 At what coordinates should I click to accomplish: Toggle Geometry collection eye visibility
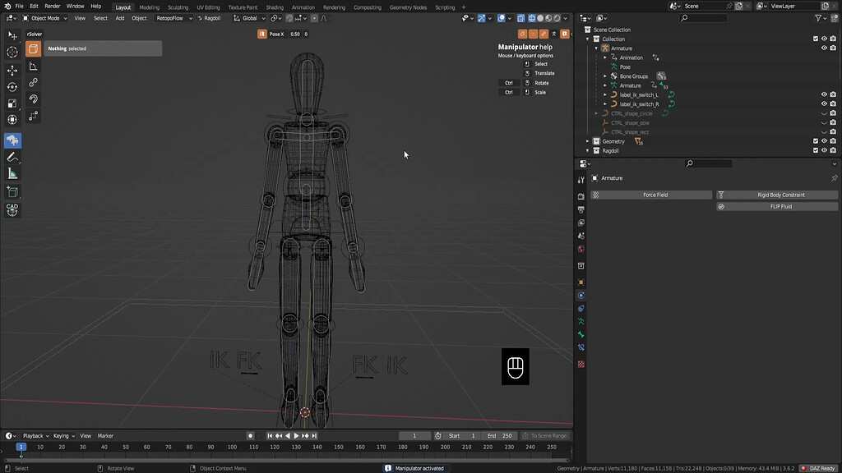click(824, 141)
